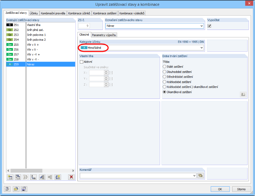The height and width of the screenshot is (196, 255).
Task: Select load case Vítr v -Y +
Action: pos(41,54)
